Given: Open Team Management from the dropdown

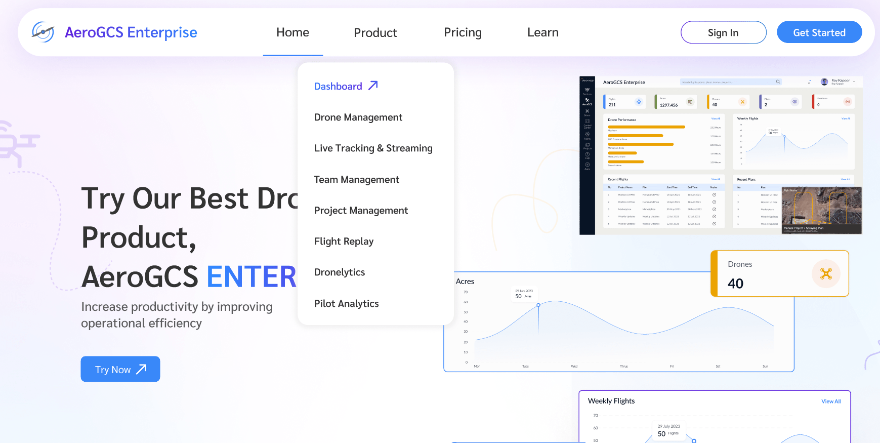Looking at the screenshot, I should [x=357, y=179].
